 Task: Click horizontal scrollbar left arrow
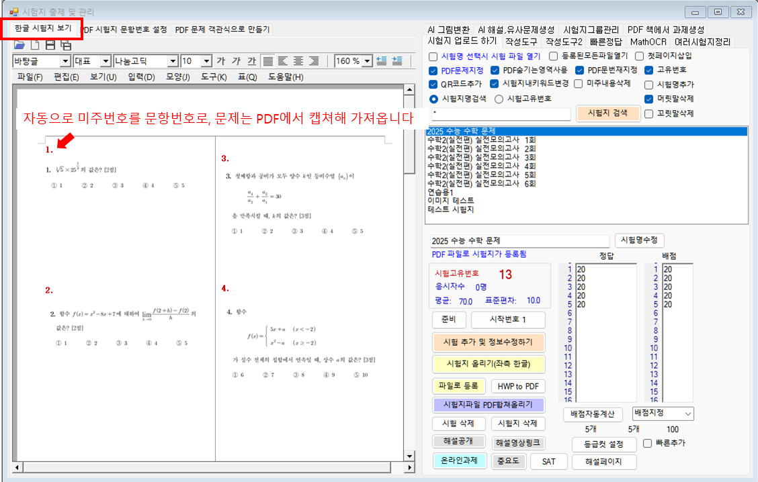point(17,467)
